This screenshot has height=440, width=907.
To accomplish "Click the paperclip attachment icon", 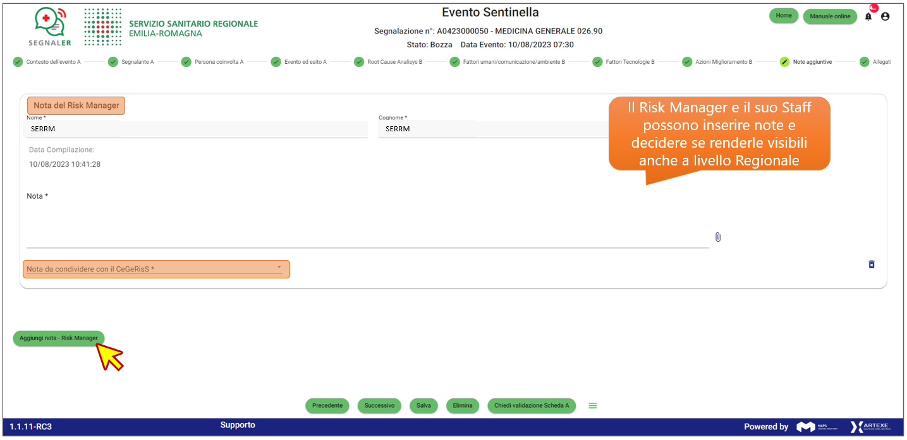I will (718, 237).
